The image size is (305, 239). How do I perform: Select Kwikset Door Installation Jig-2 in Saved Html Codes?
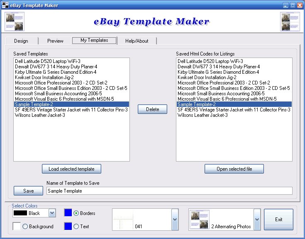tap(234, 77)
